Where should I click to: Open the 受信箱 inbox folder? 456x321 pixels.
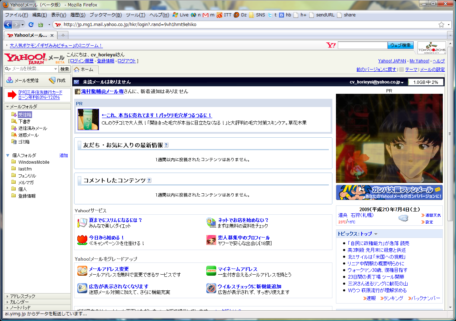pyautogui.click(x=21, y=114)
